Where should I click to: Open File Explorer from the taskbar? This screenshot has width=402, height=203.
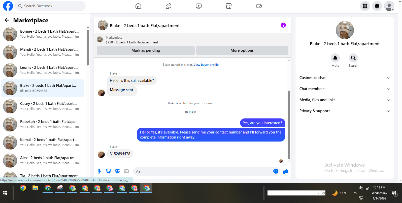pyautogui.click(x=35, y=188)
